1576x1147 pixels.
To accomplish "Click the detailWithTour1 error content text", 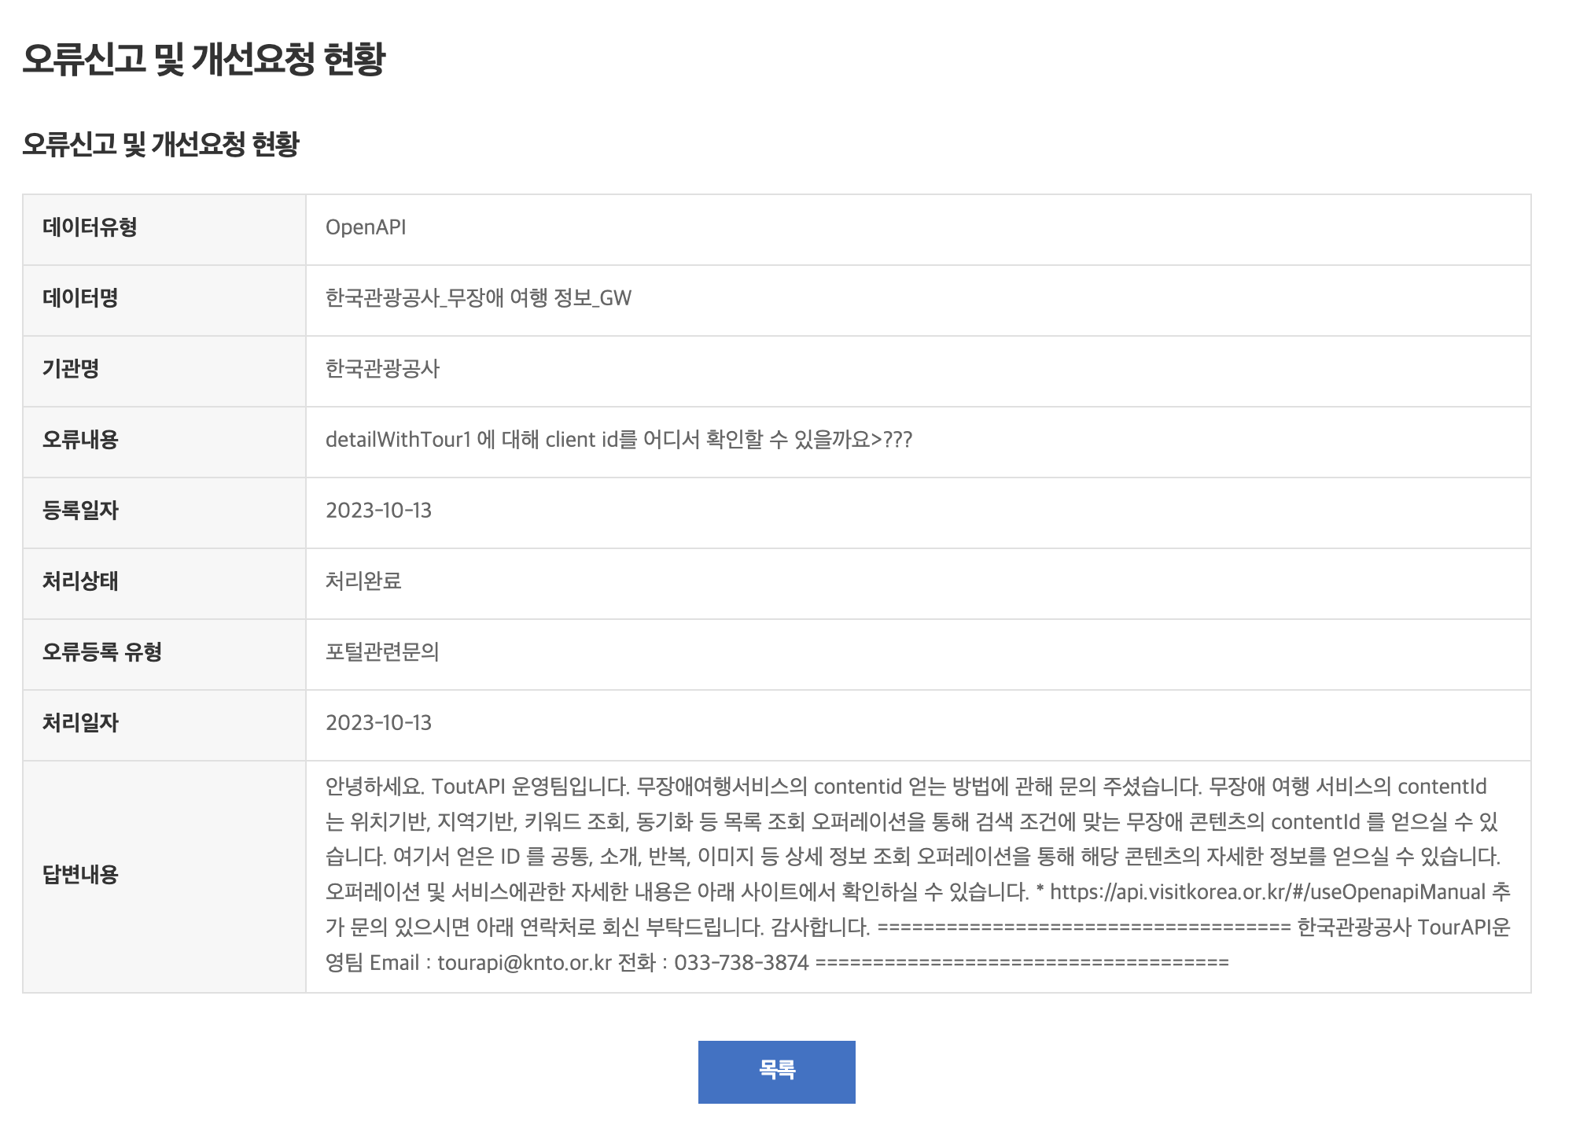I will click(619, 440).
